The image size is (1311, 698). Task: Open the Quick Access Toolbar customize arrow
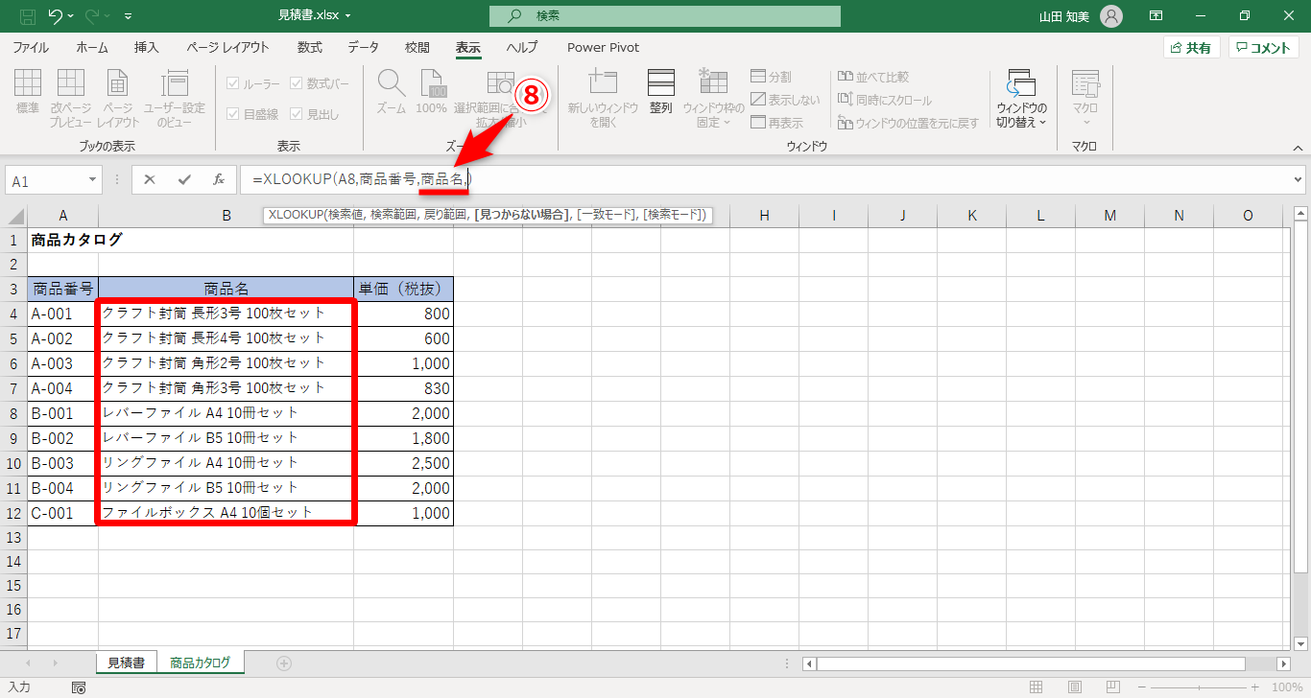click(129, 16)
